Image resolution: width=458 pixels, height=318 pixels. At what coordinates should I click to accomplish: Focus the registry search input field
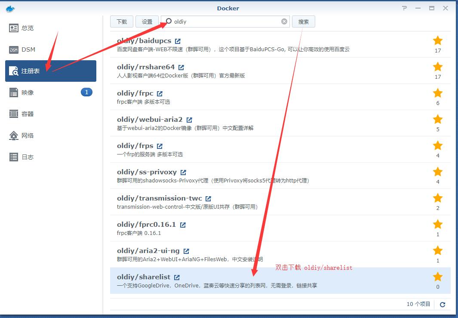225,22
